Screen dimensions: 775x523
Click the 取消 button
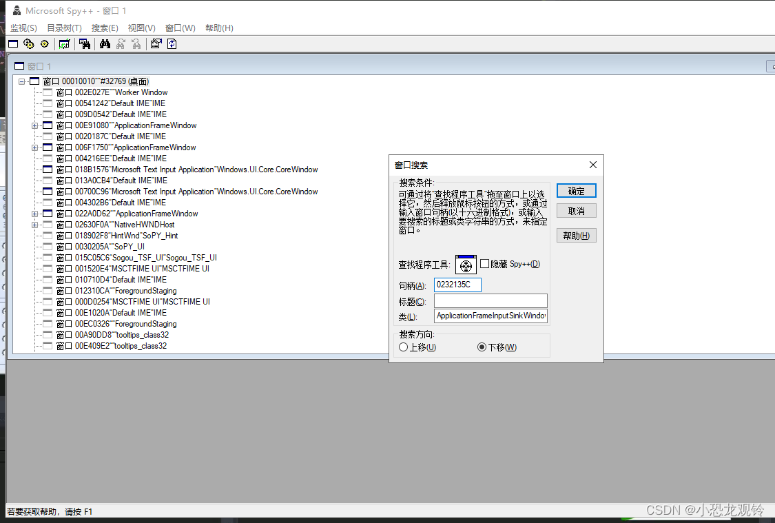coord(577,211)
